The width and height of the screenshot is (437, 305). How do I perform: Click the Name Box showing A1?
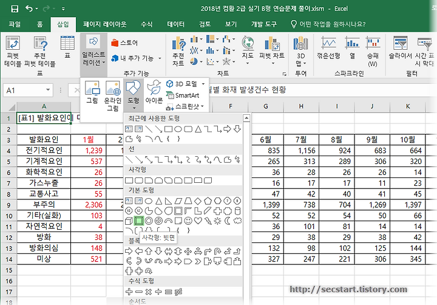[24, 91]
